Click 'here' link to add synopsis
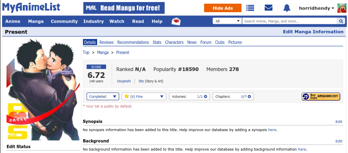The height and width of the screenshot is (153, 348). 272,130
